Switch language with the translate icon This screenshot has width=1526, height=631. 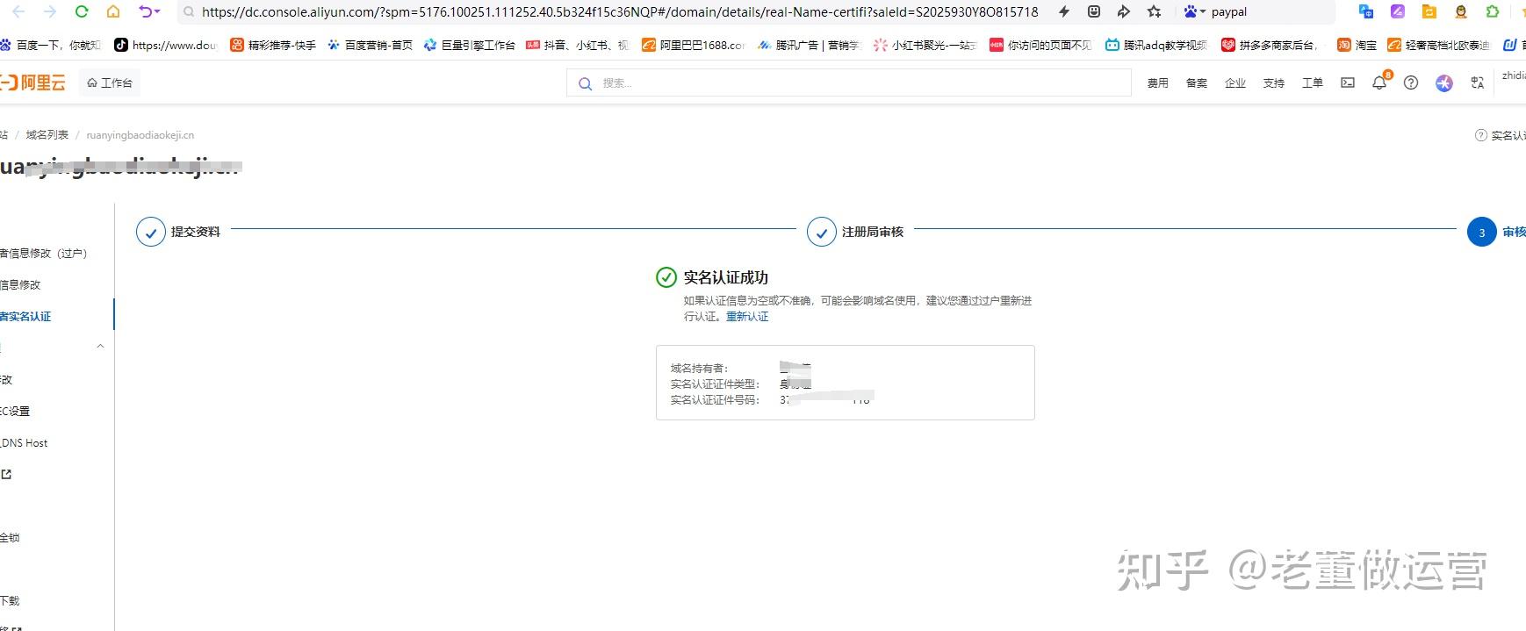click(1478, 82)
